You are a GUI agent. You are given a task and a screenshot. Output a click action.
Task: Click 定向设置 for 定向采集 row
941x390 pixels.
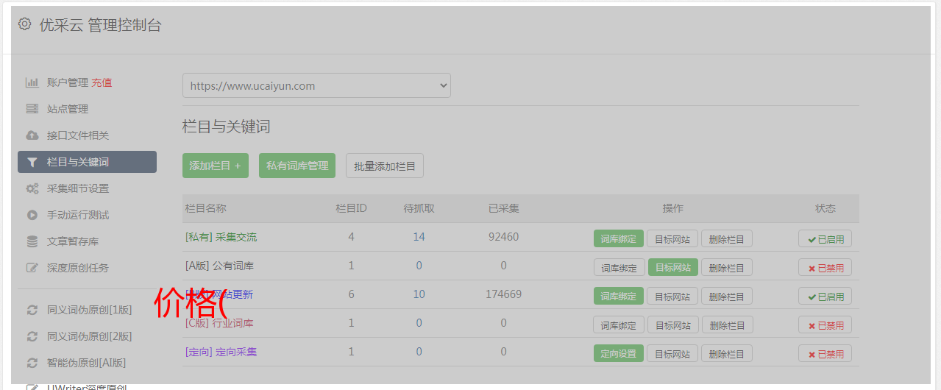619,353
